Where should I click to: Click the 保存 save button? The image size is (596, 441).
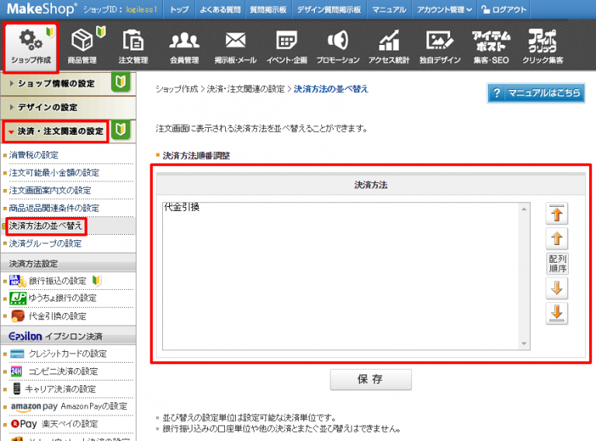tap(370, 380)
